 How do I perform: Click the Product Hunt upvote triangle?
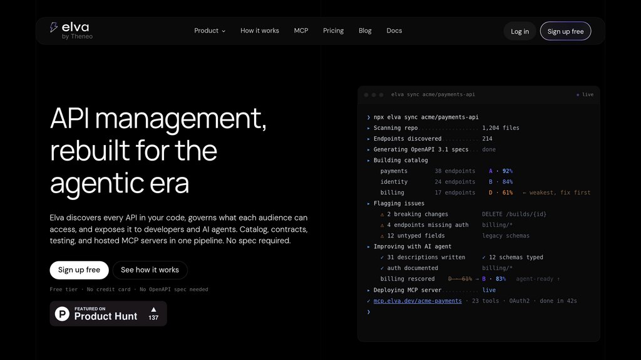pyautogui.click(x=154, y=309)
